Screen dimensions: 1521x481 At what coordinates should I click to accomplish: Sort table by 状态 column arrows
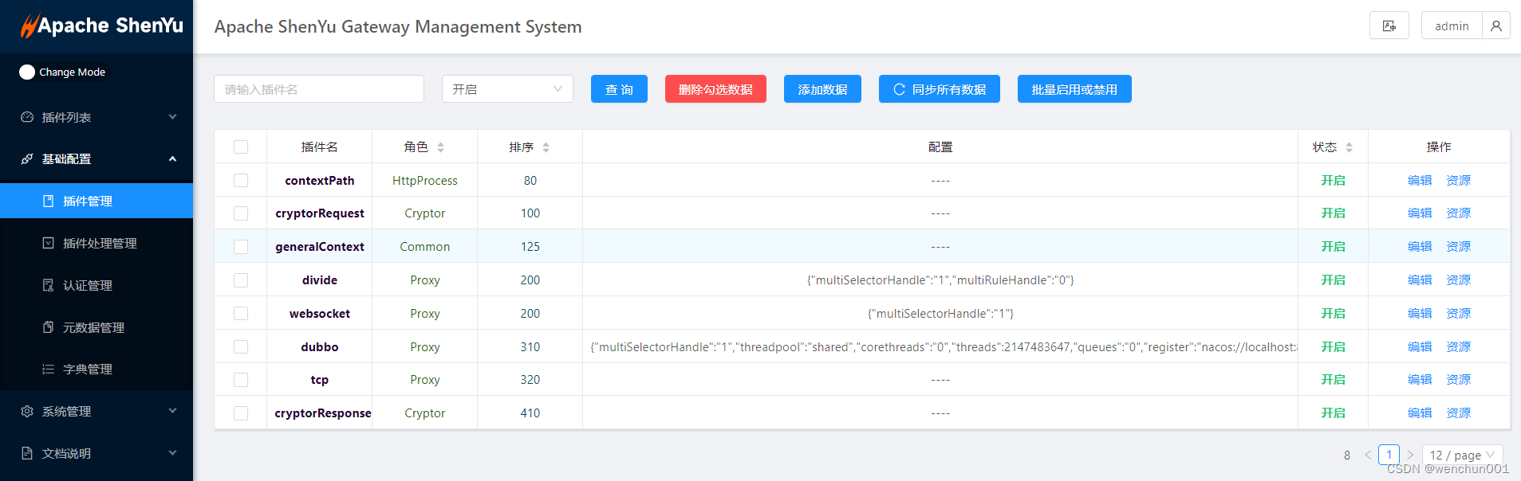tap(1349, 147)
